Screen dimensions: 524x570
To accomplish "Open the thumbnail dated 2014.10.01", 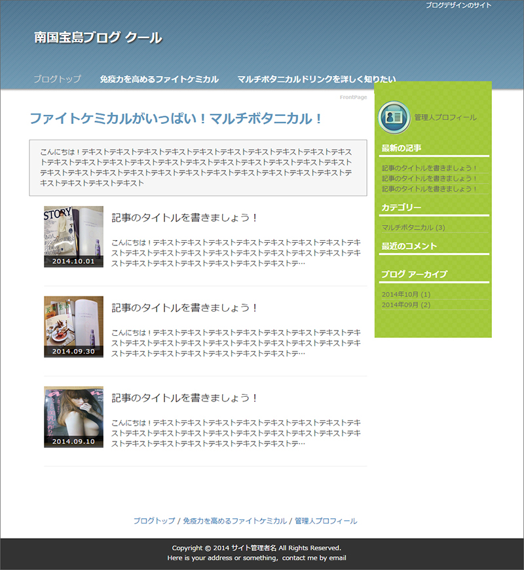I will click(73, 236).
